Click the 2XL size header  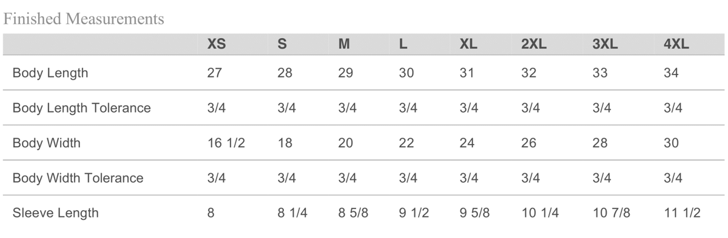(x=534, y=45)
